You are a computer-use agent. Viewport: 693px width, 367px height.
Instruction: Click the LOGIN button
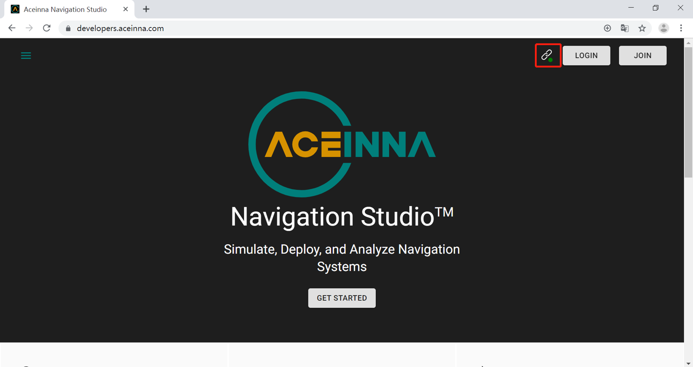coord(586,56)
